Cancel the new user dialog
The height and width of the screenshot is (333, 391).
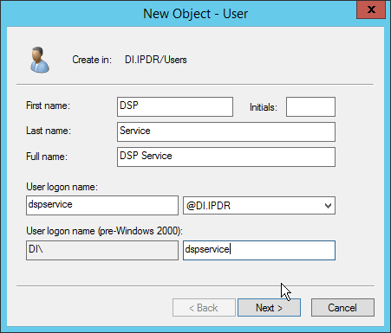coord(342,308)
